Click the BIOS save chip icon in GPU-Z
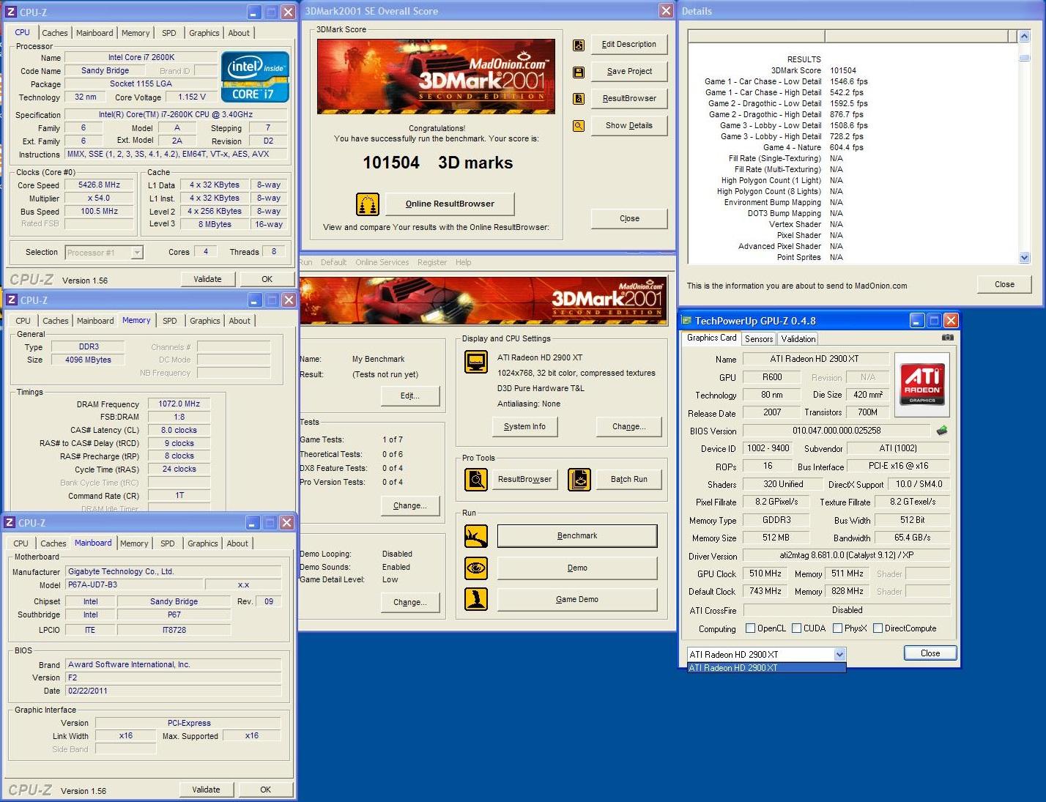 coord(942,431)
